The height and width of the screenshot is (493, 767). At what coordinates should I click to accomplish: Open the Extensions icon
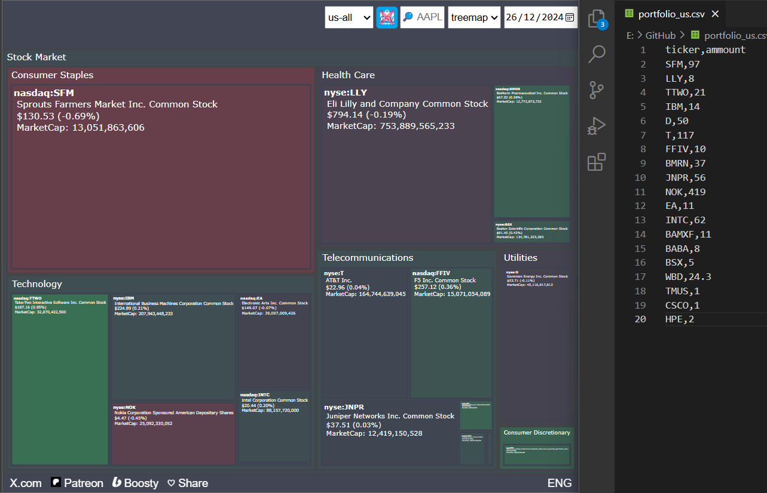tap(597, 162)
